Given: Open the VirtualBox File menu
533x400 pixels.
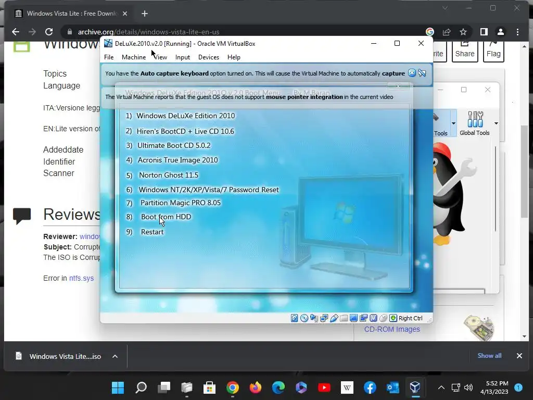Looking at the screenshot, I should tap(109, 57).
